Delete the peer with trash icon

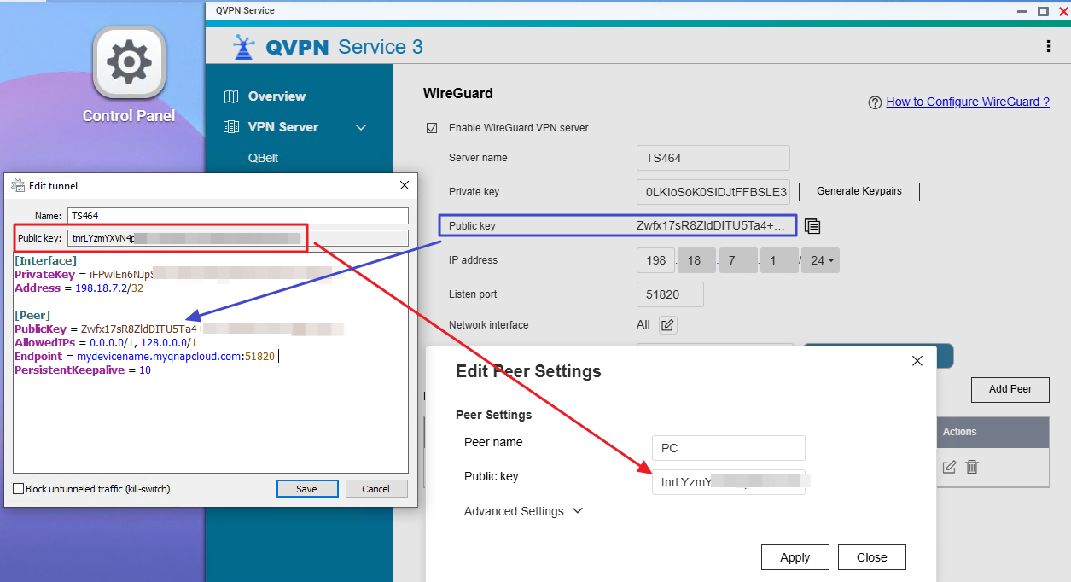(x=971, y=467)
